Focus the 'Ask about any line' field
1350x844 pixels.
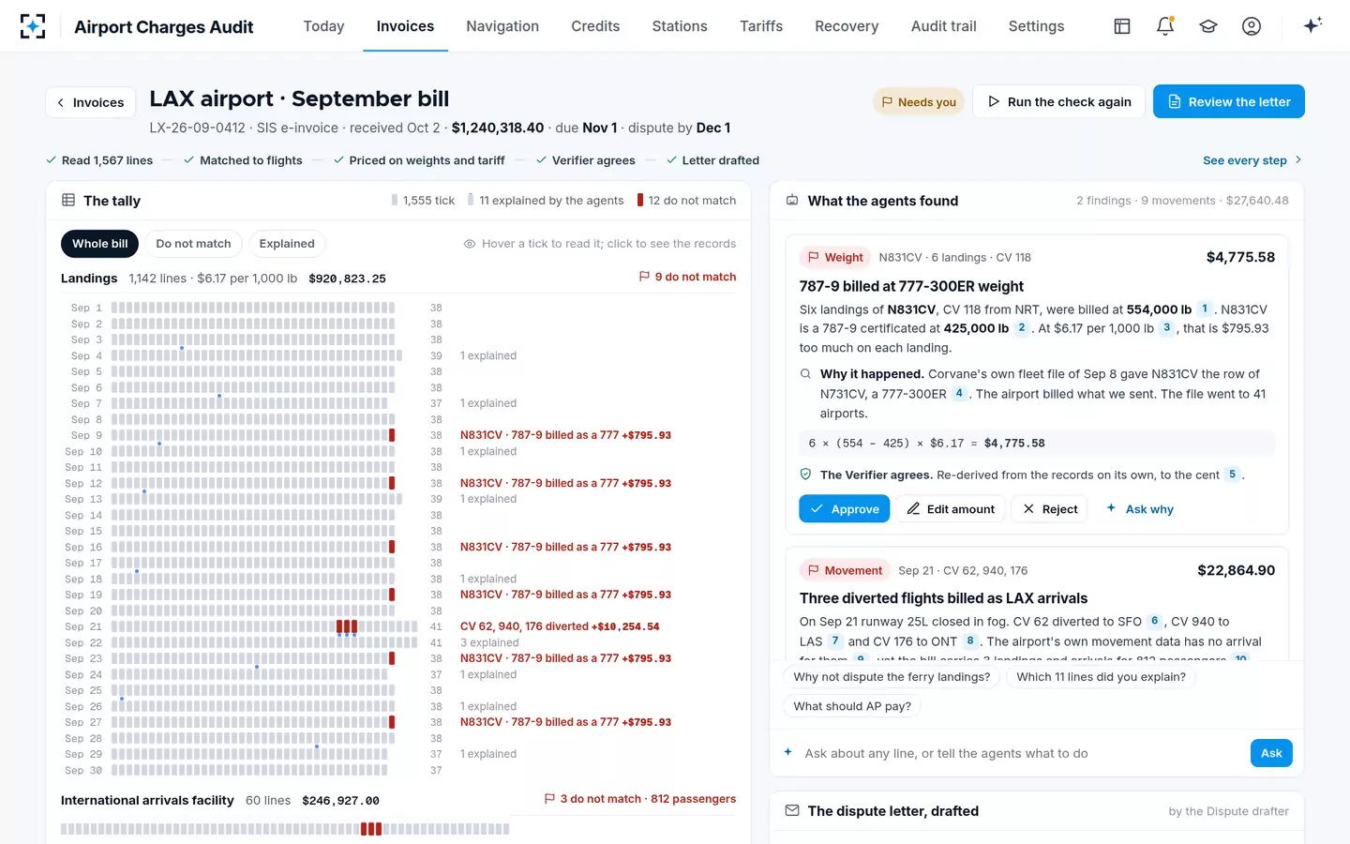point(1020,753)
